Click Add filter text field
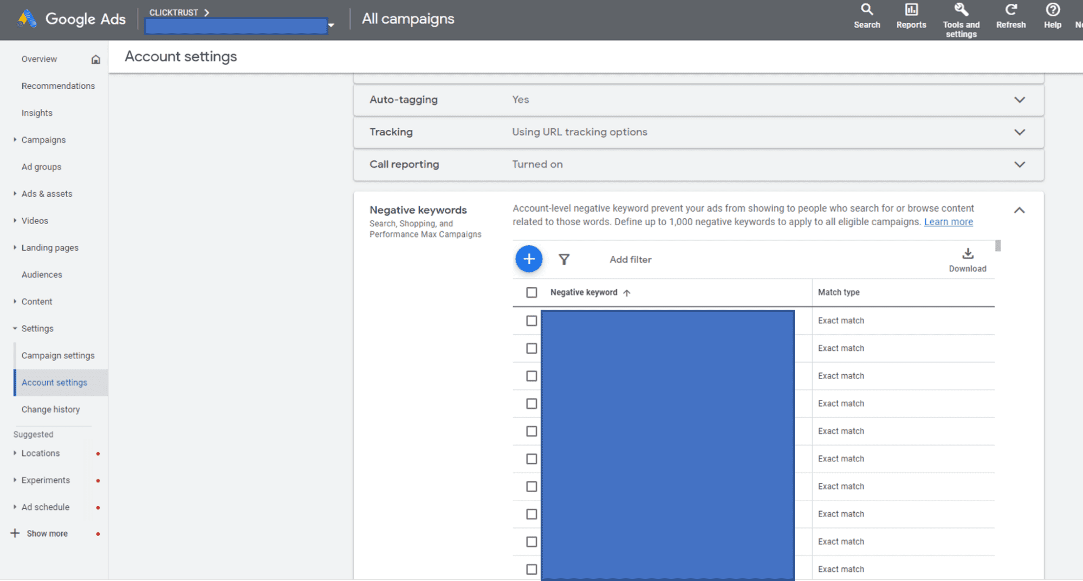 point(631,260)
